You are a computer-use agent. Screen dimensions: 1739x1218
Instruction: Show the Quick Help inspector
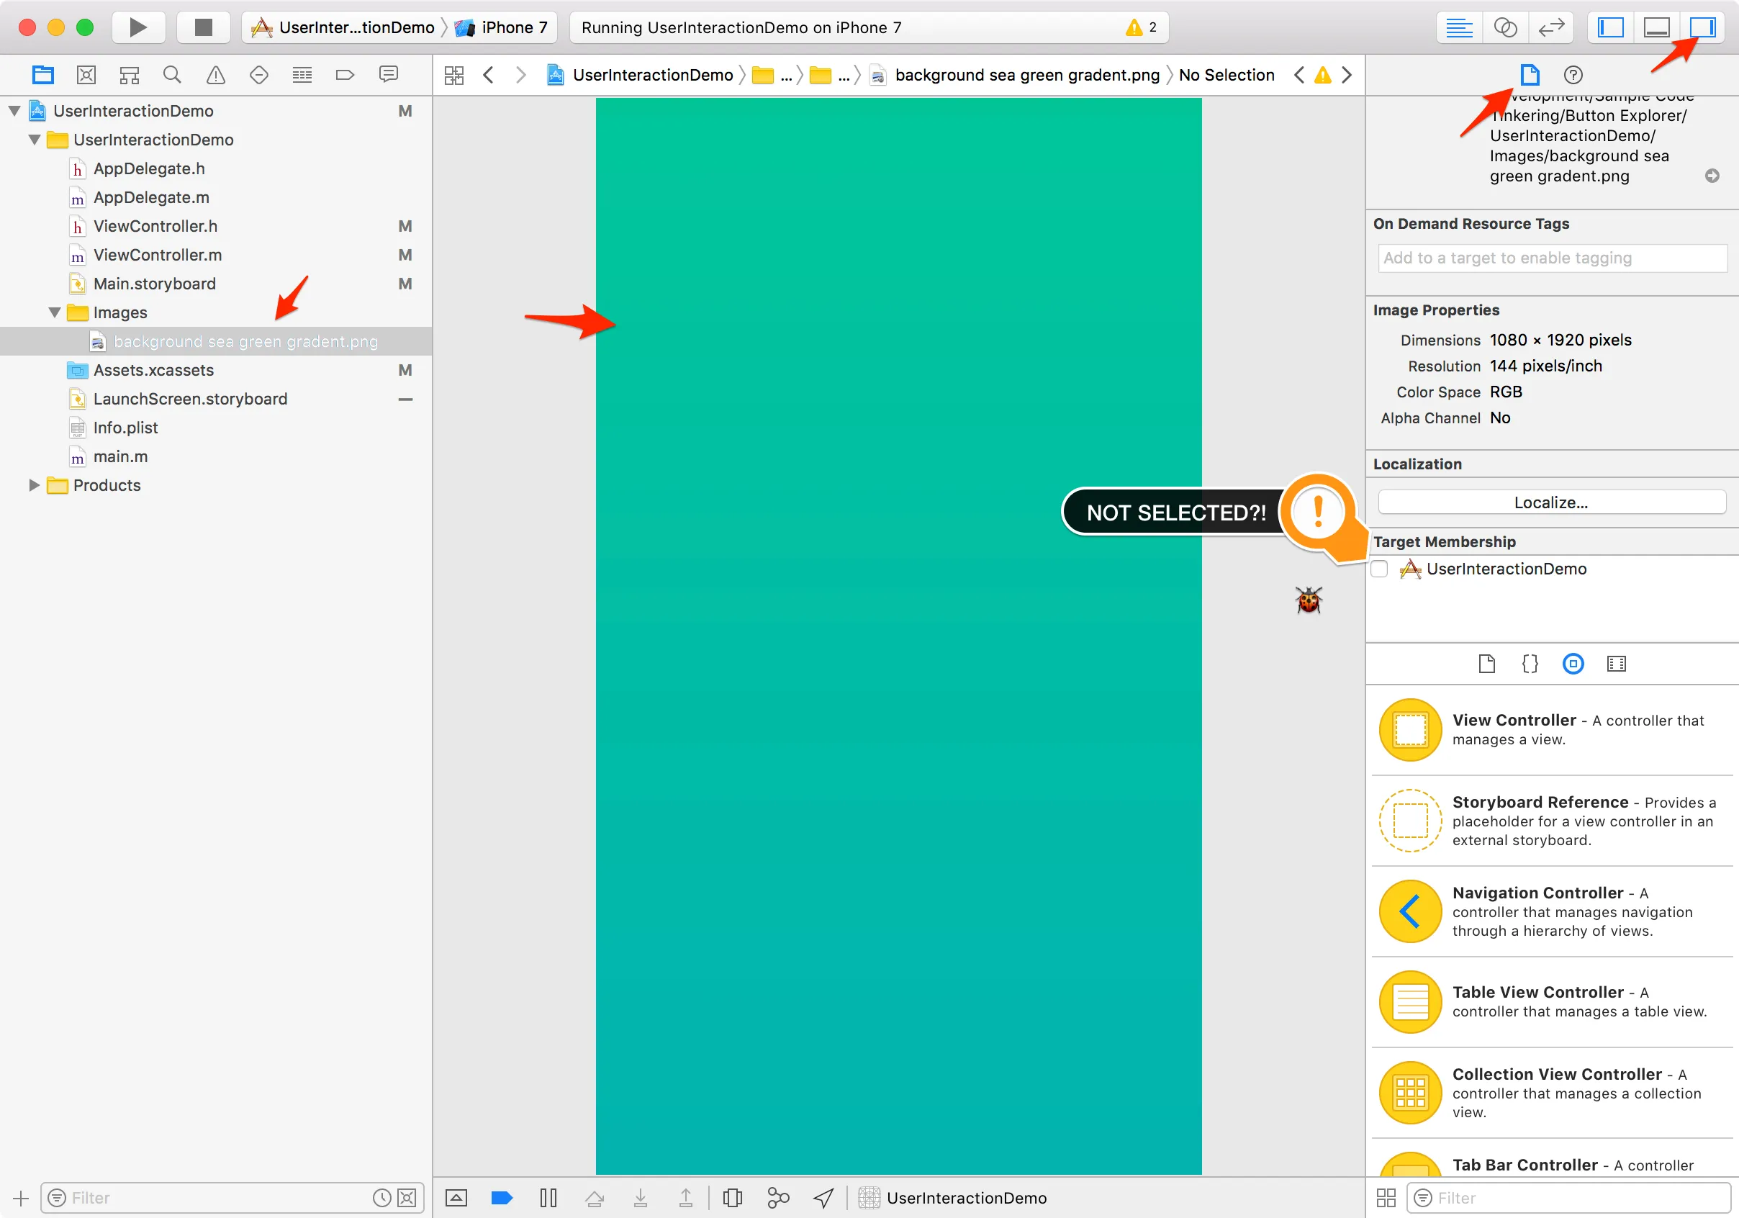pyautogui.click(x=1573, y=74)
